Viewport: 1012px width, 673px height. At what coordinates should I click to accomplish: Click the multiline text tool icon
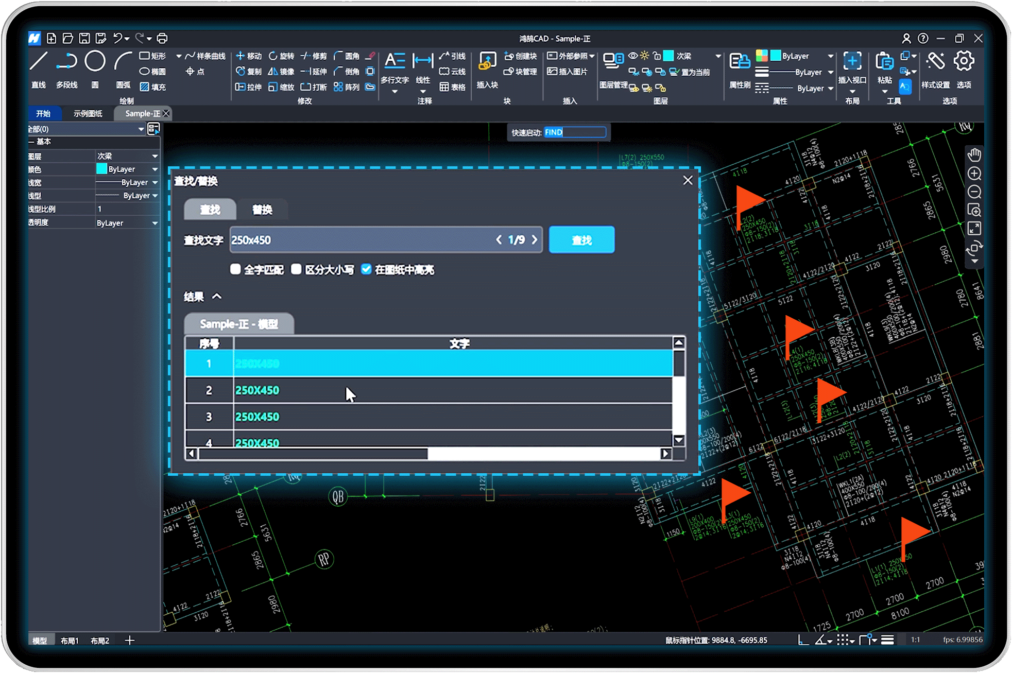[394, 62]
